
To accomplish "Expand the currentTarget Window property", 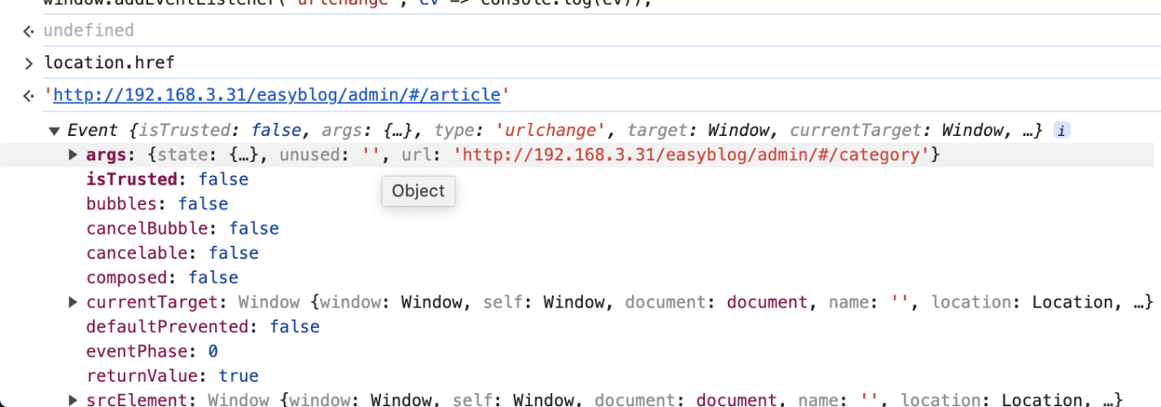I will point(73,302).
